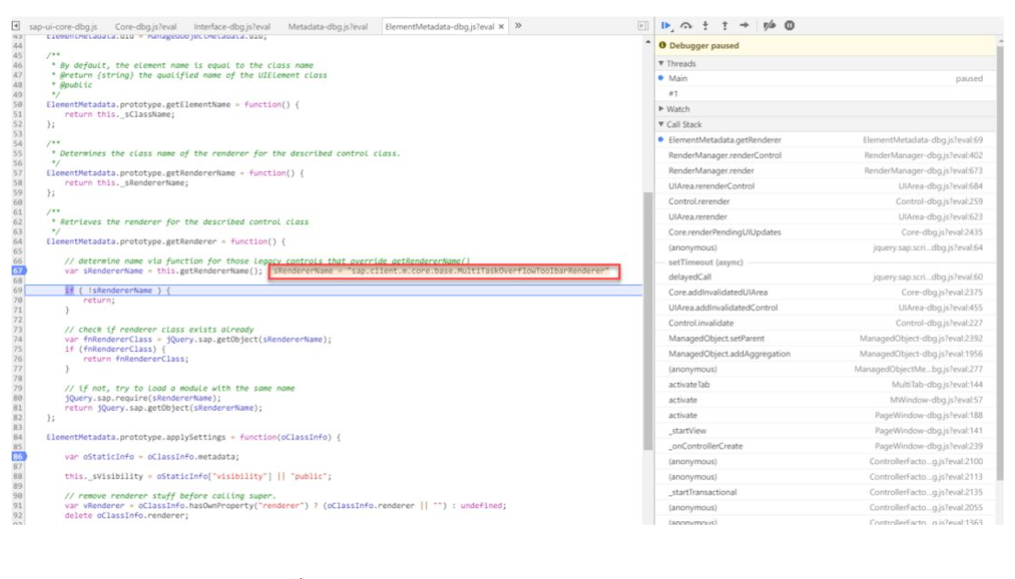Select the Main thread row
1015x579 pixels.
pos(826,78)
